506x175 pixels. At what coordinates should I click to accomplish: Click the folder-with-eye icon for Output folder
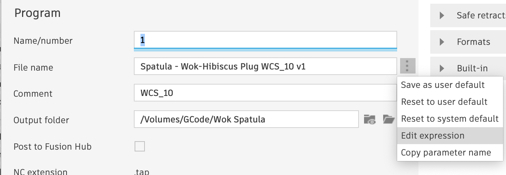tap(369, 119)
